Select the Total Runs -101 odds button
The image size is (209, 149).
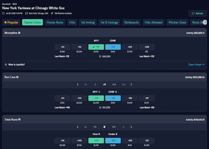click(62, 141)
